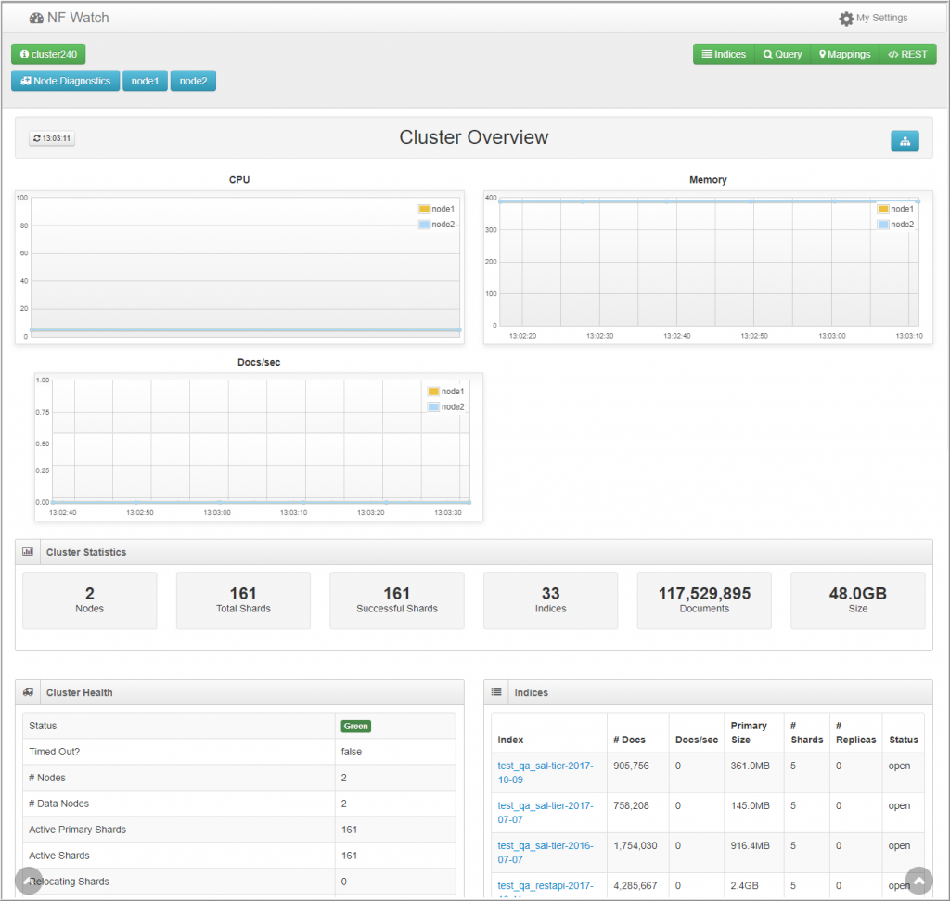950x901 pixels.
Task: Open the Query menu
Action: pos(783,54)
